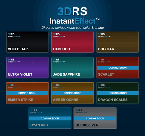Click the QUICKSILVER label text
145x136 pixels.
[87, 125]
